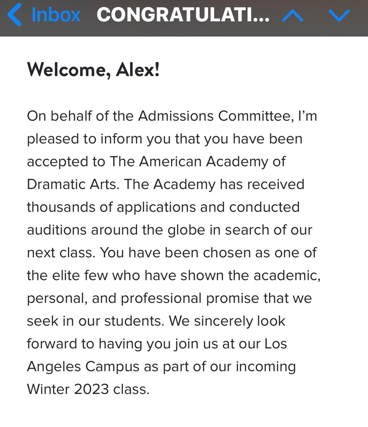Image resolution: width=368 pixels, height=427 pixels.
Task: Click "professional promise" in the email
Action: coord(162,298)
